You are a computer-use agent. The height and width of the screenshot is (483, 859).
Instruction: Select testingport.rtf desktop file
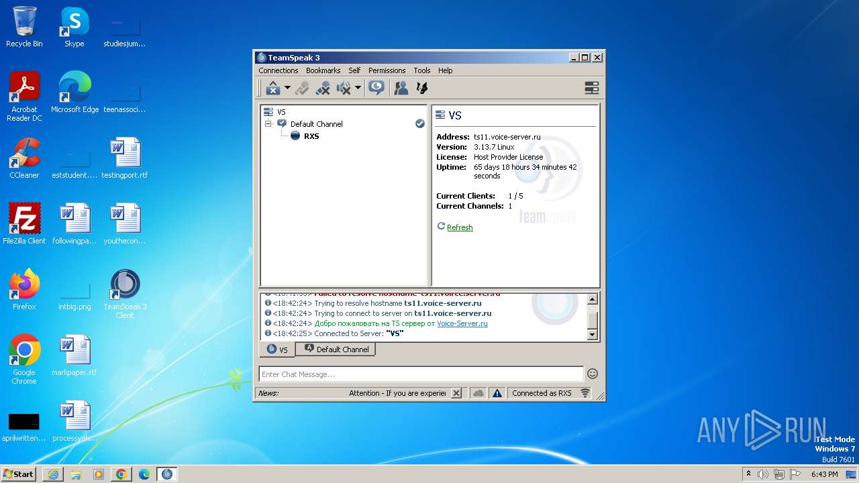(x=125, y=158)
